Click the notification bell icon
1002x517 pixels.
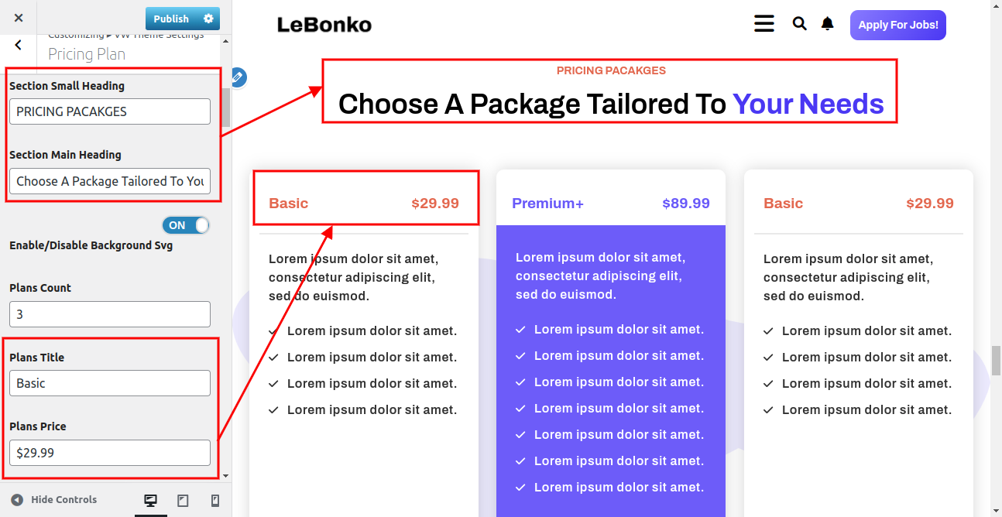pyautogui.click(x=828, y=24)
